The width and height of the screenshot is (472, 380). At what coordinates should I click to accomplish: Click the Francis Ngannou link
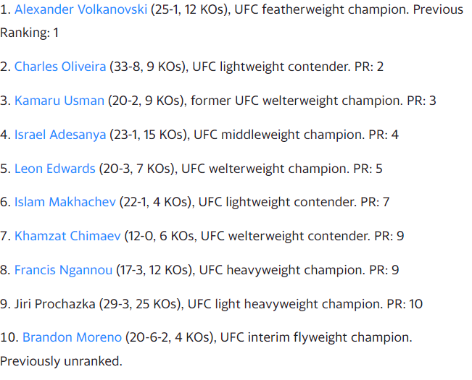(x=64, y=270)
